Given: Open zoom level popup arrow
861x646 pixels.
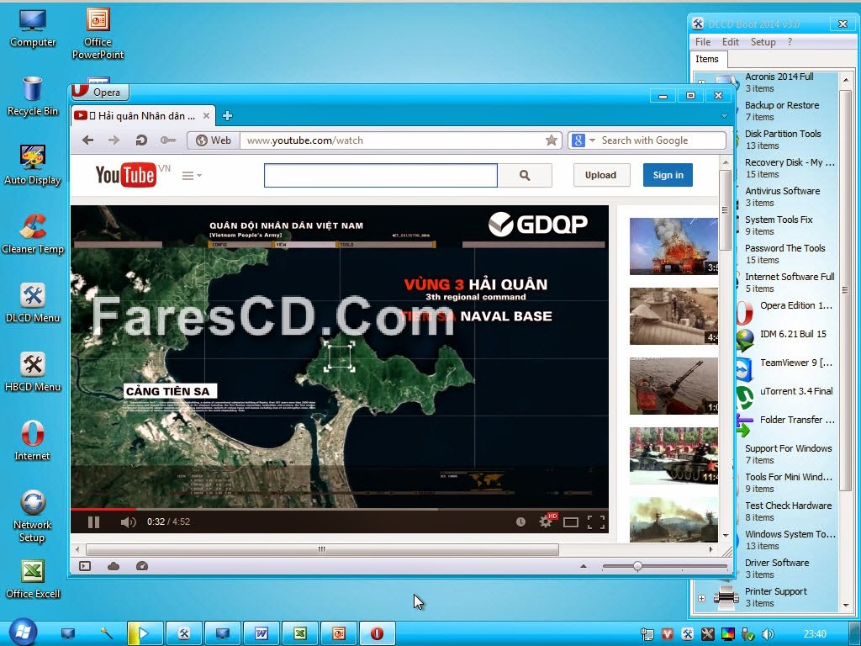Looking at the screenshot, I should (584, 566).
